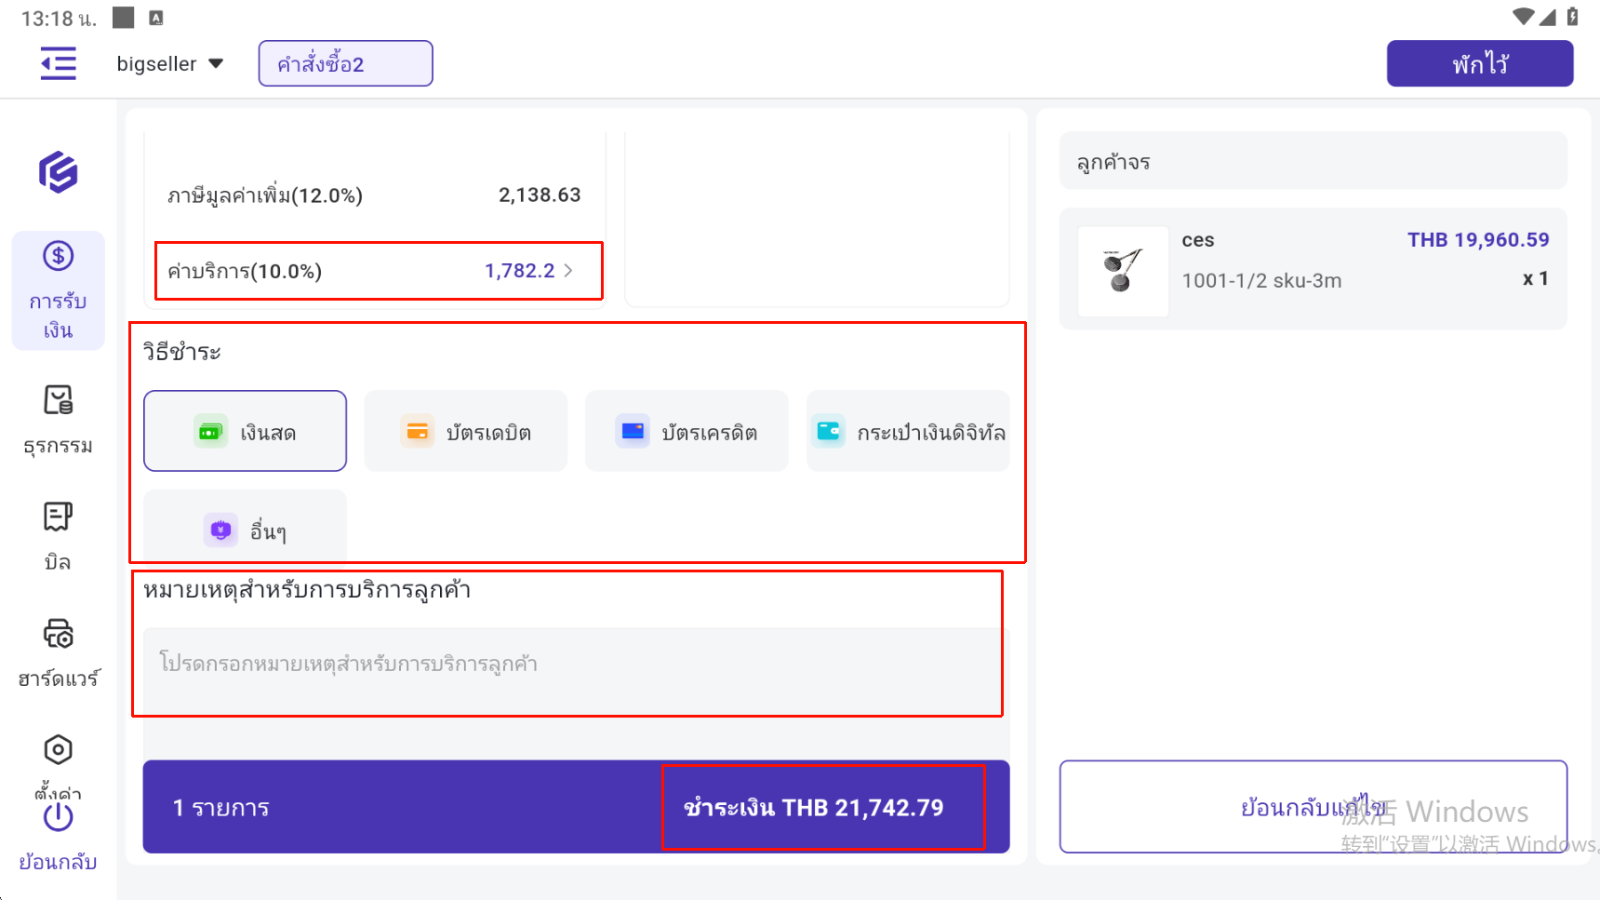Click the ย้อนกลับ power icon

tap(58, 817)
